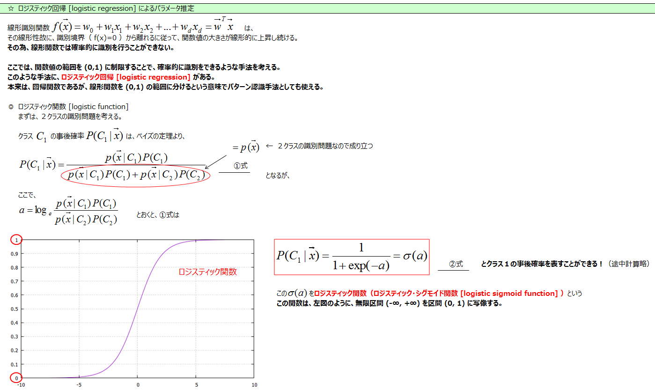Click the -10 label on the x-axis
The image size is (655, 390).
click(21, 385)
